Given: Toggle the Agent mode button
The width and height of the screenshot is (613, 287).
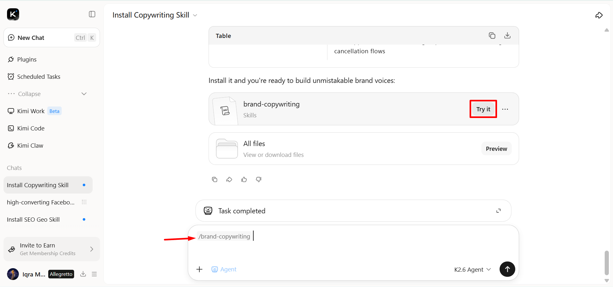Looking at the screenshot, I should 224,269.
